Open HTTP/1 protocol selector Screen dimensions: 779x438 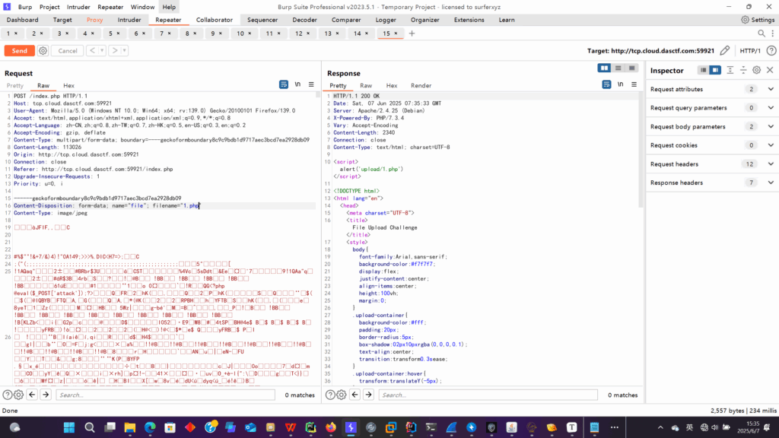750,51
